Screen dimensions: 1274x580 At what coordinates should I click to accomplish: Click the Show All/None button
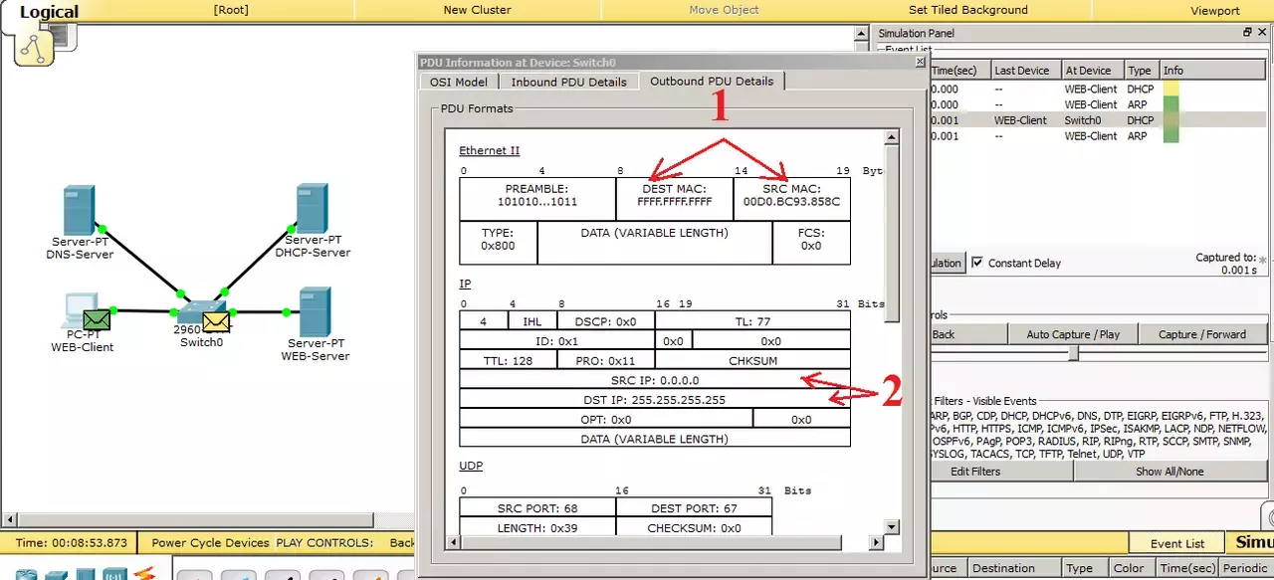[x=1169, y=472]
